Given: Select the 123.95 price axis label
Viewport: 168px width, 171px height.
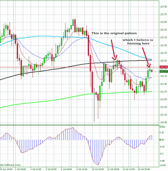Looking at the screenshot, I should pos(164,7).
